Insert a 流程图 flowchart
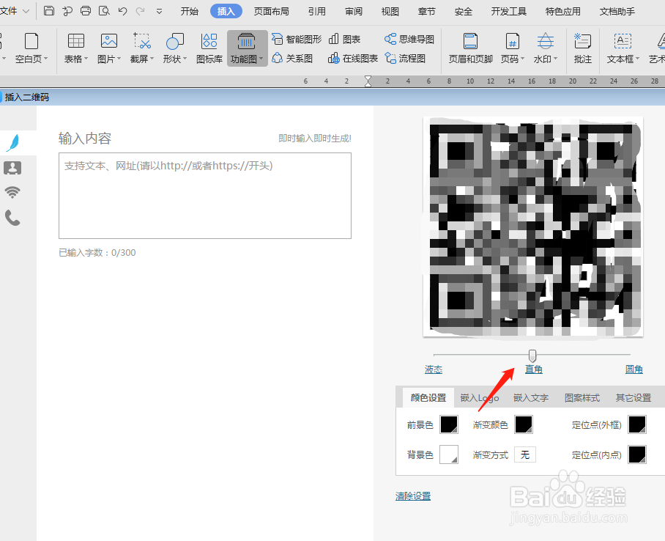The height and width of the screenshot is (541, 665). point(405,58)
